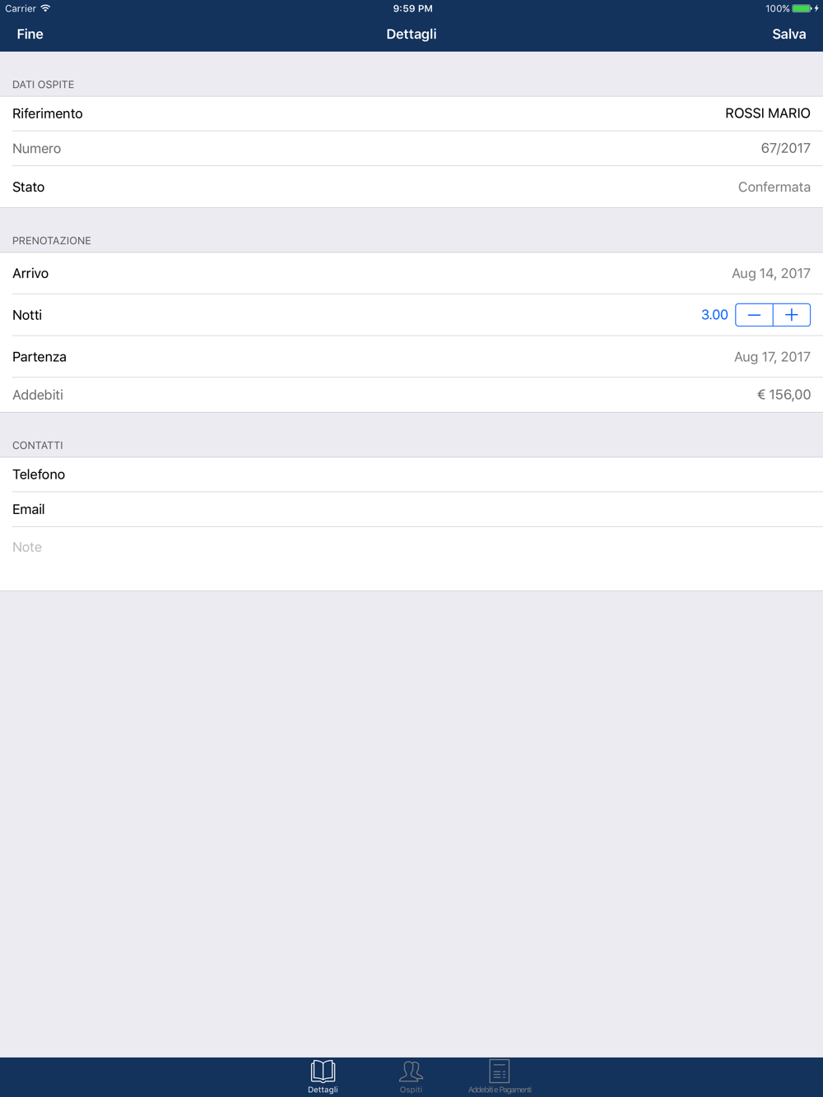
Task: Open the Dettagli book icon tab
Action: [323, 1076]
